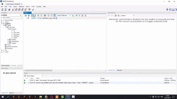This screenshot has height=99, width=177.
Task: Open Workbench preferences gear icon
Action: pyautogui.click(x=167, y=10)
